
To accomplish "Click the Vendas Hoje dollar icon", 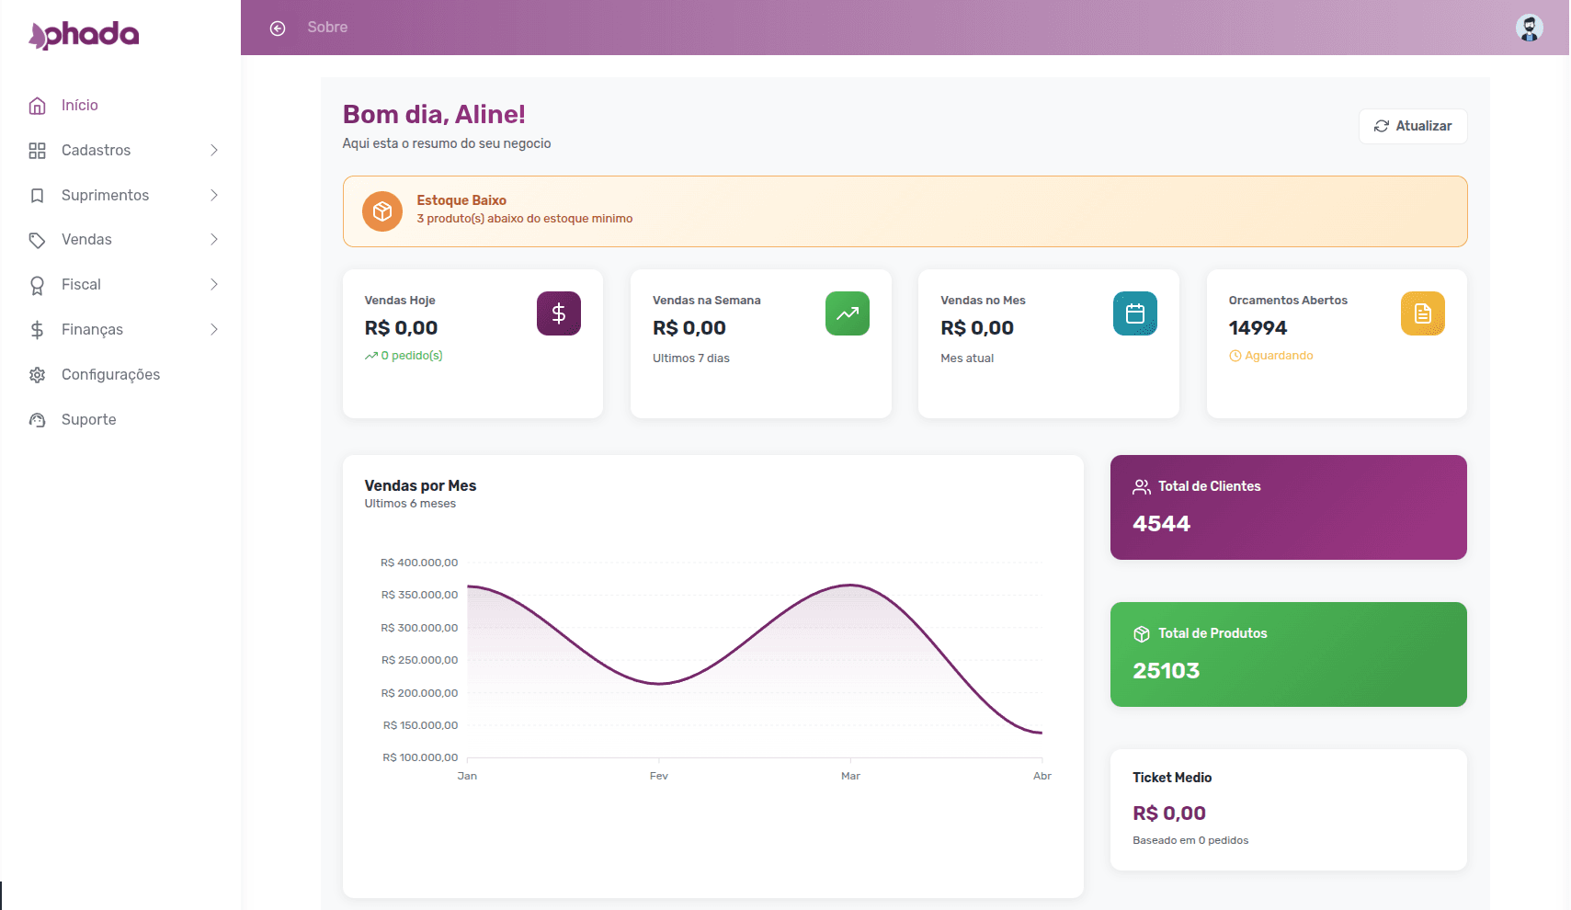I will pos(559,313).
